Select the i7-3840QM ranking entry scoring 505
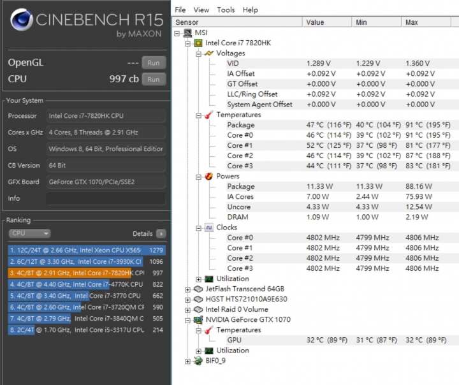Screen dimensions: 459x385 click(87, 319)
